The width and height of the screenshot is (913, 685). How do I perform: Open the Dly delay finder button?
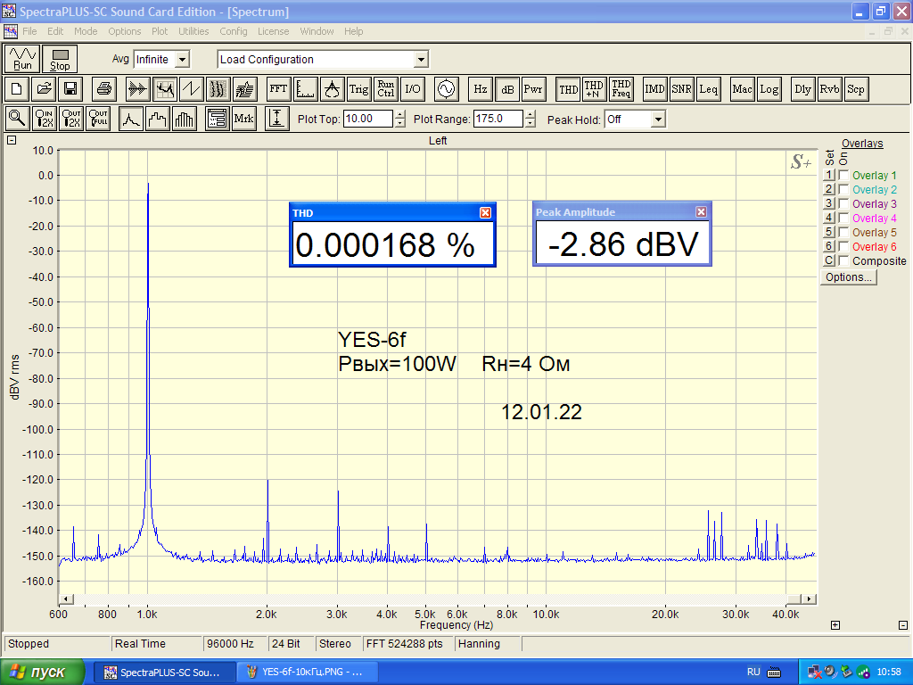pyautogui.click(x=802, y=89)
